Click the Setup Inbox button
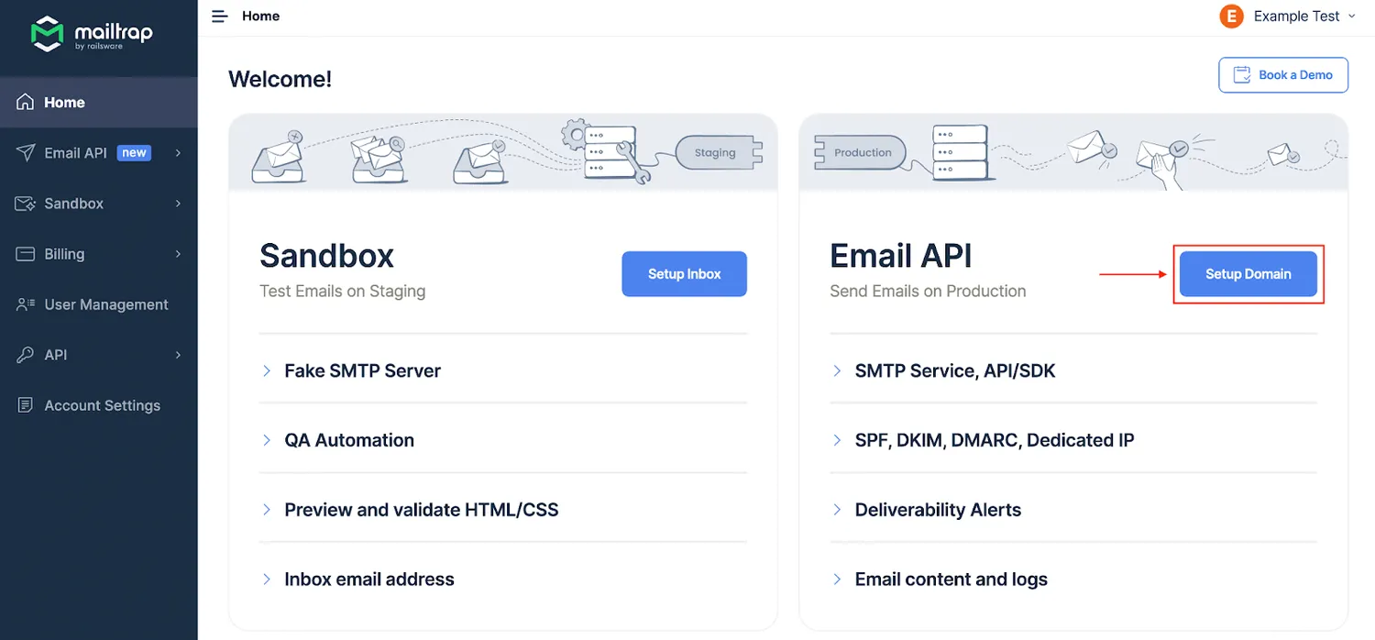Viewport: 1375px width, 640px height. pyautogui.click(x=685, y=274)
